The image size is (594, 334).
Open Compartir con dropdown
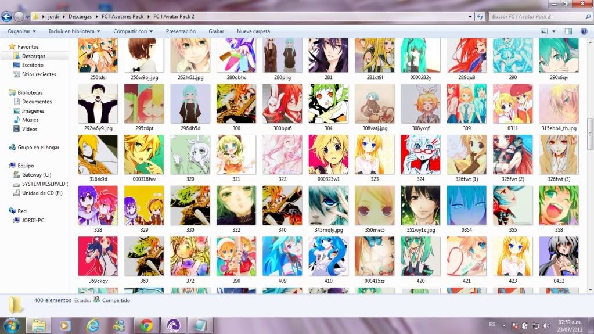tap(133, 31)
